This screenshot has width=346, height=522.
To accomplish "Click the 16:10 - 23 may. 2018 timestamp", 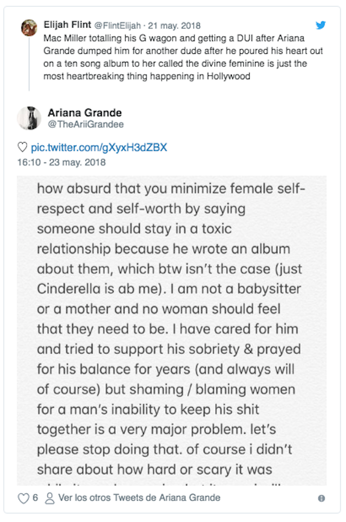I will pyautogui.click(x=61, y=162).
